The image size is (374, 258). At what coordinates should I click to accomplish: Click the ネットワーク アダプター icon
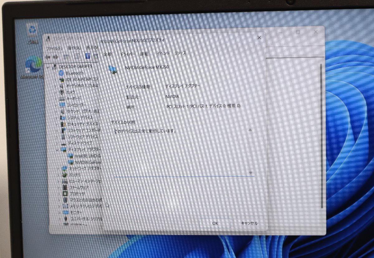coord(64,168)
